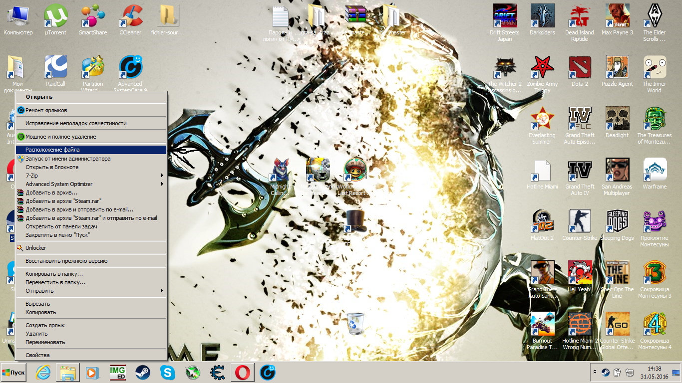The height and width of the screenshot is (383, 682).
Task: Launch the Max Payne 3 shortcut
Action: click(617, 19)
